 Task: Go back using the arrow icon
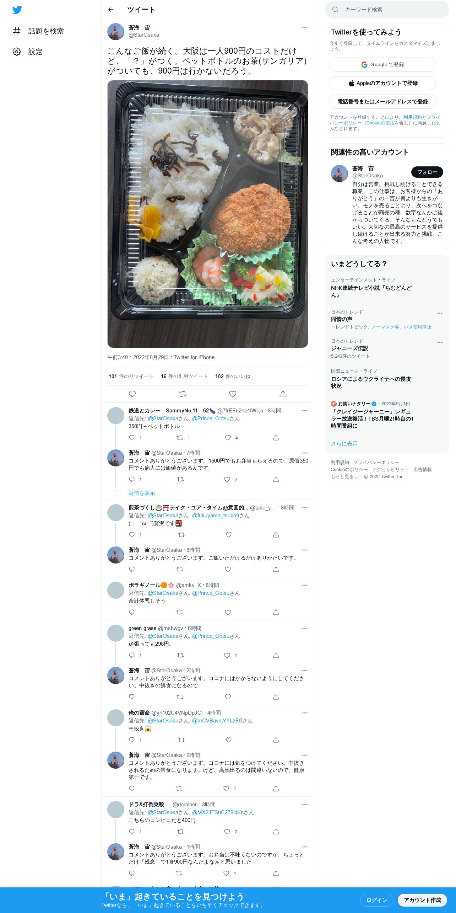tap(111, 10)
